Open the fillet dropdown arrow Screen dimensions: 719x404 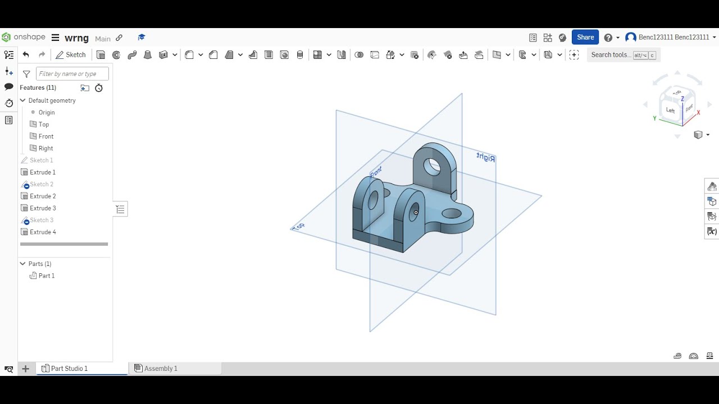point(200,54)
